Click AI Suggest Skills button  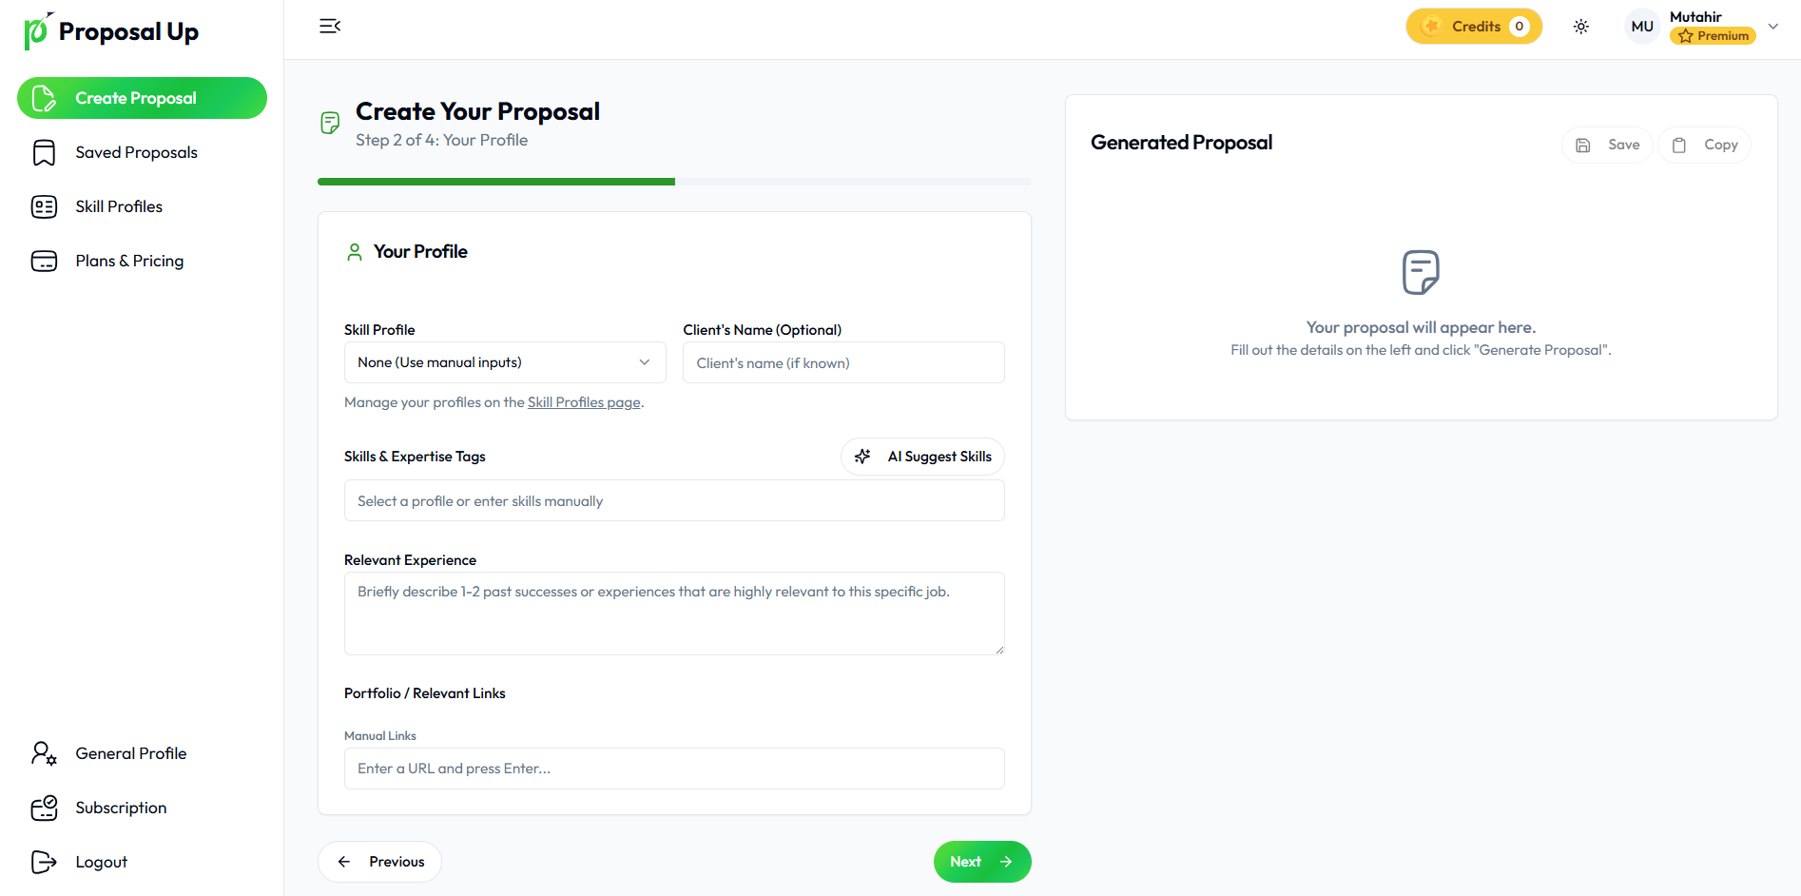pos(922,457)
